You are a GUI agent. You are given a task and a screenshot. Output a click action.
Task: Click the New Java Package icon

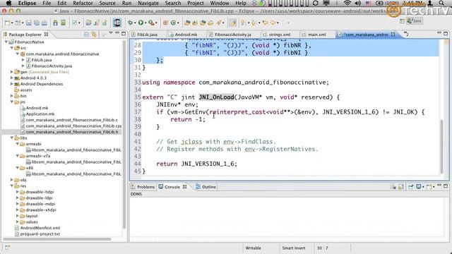point(165,23)
